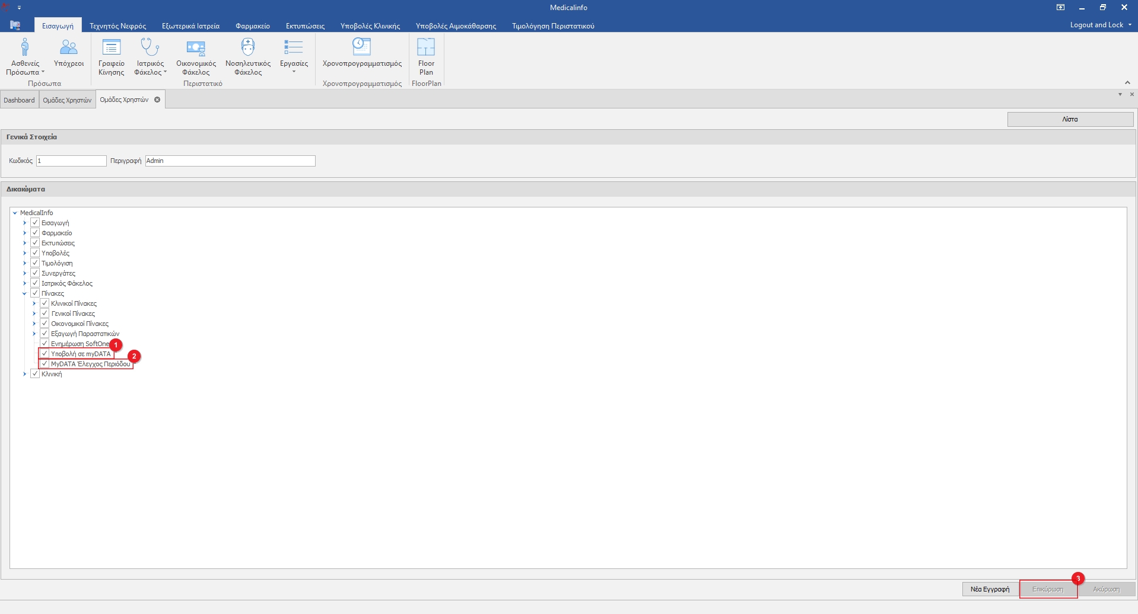This screenshot has width=1138, height=614.
Task: Switch to the Dashboard document tab
Action: 19,100
